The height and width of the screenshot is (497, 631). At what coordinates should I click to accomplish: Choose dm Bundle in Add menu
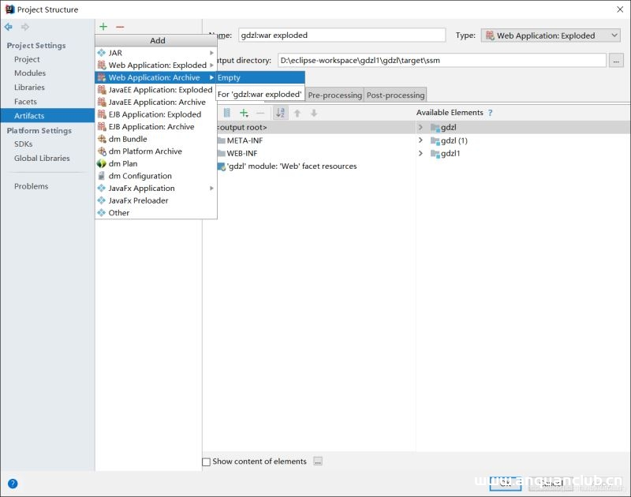tap(128, 139)
